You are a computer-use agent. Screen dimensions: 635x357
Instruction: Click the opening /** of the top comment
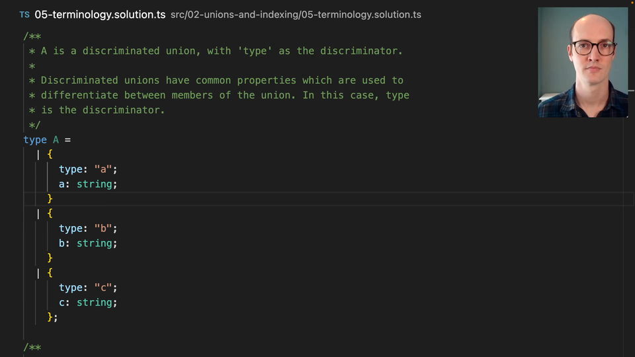point(32,36)
